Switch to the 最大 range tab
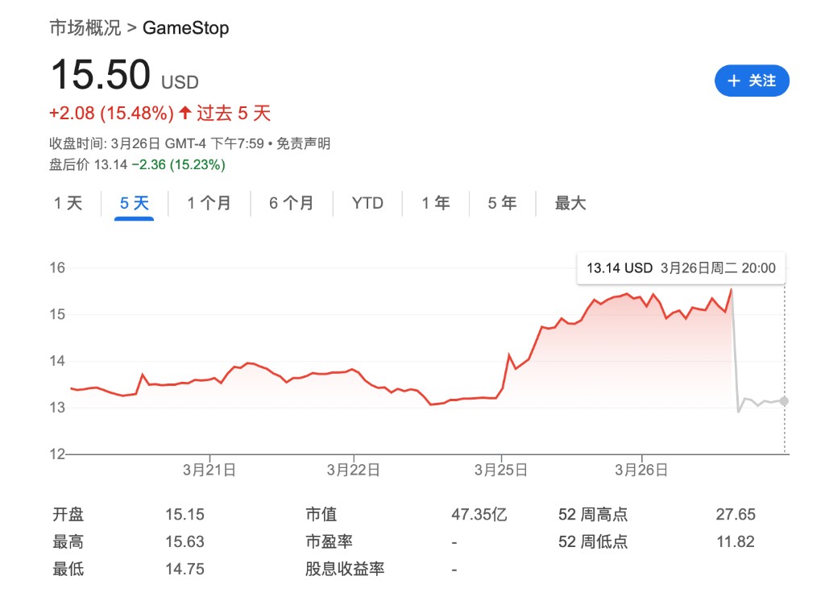The image size is (825, 601). tap(570, 203)
